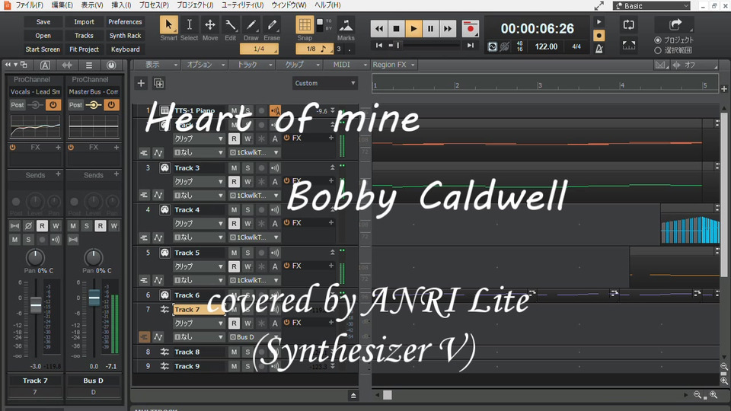Zoom in timeline horizontally
The height and width of the screenshot is (411, 731).
(713, 395)
